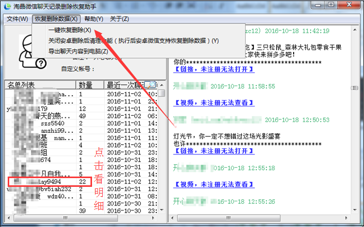Click contact list vertical scrollbar down arrow
This screenshot has width=364, height=227.
pyautogui.click(x=162, y=210)
